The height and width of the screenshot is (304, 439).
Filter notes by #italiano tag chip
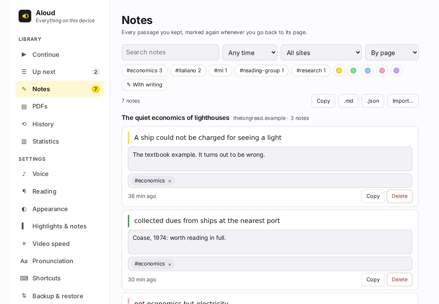click(188, 70)
